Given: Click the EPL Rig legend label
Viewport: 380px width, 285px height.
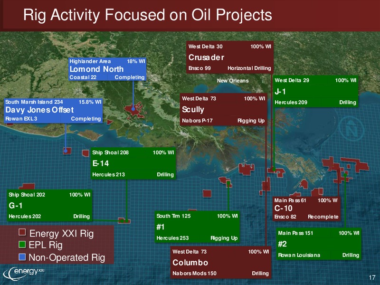Looking at the screenshot, I should (46, 245).
